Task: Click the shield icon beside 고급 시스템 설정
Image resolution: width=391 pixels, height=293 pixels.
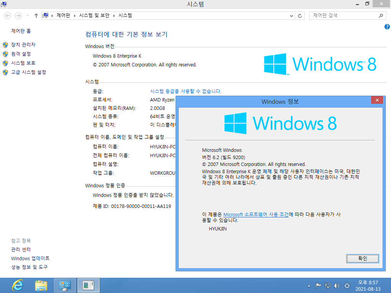Action: tap(5, 72)
